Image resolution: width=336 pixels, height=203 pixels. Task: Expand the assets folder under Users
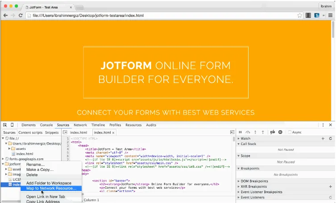[x=9, y=149]
